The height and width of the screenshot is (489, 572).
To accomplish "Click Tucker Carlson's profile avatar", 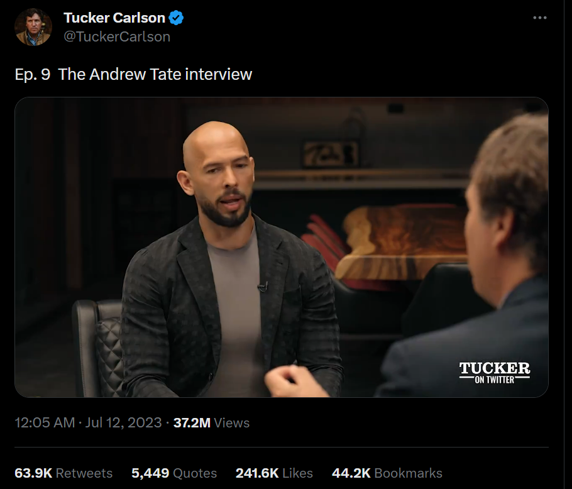I will [x=33, y=27].
